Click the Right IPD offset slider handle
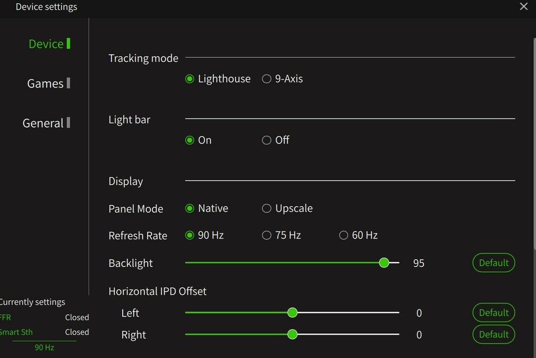 coord(292,334)
